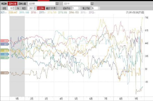Click the 5月 axis label
Viewport: 153px width, 101px height.
[76, 98]
